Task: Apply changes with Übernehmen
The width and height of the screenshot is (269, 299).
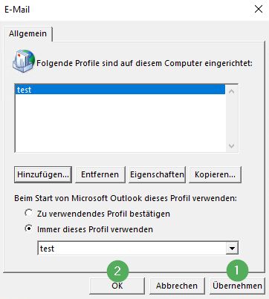Action: tap(237, 286)
